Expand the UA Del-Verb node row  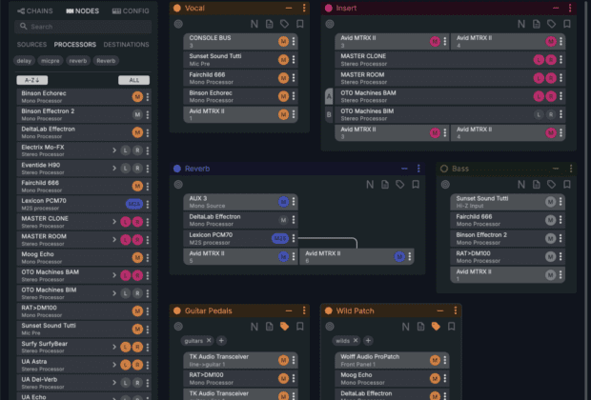pos(114,383)
